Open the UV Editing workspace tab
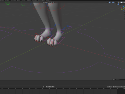 coord(7,1)
